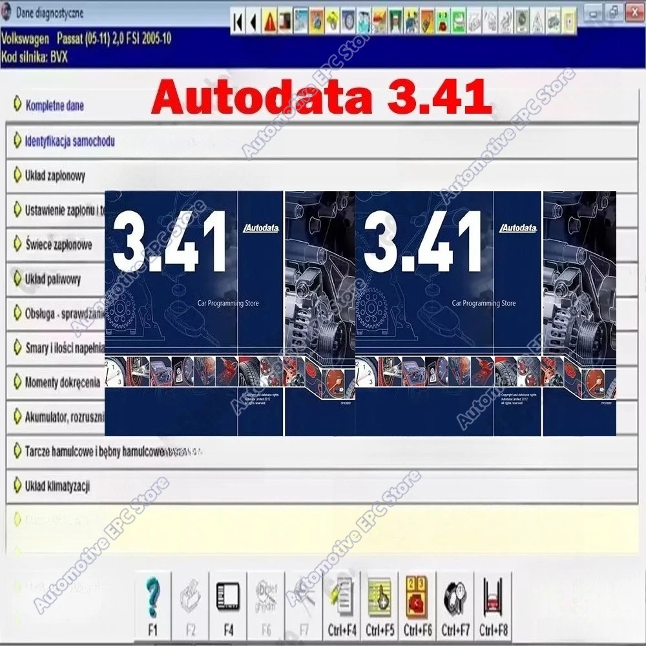Image resolution: width=646 pixels, height=646 pixels.
Task: Click the greyed F7 tools button
Action: click(x=304, y=607)
